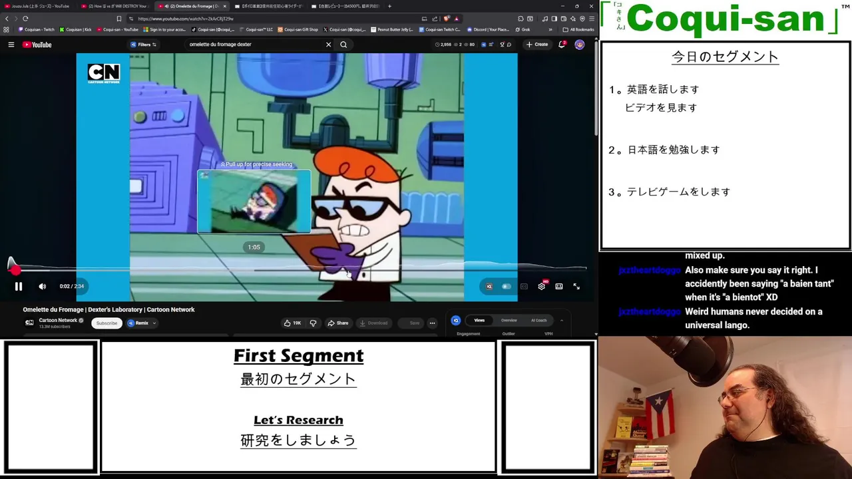Dislike the video
Viewport: 852px width, 479px height.
pyautogui.click(x=313, y=323)
